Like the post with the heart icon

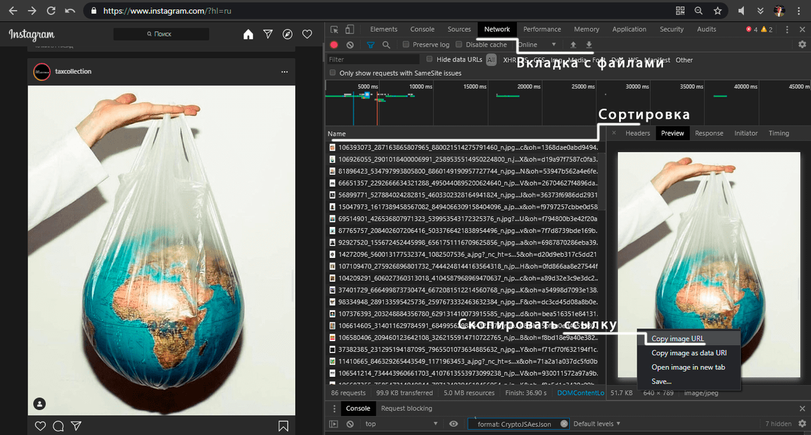(x=41, y=426)
